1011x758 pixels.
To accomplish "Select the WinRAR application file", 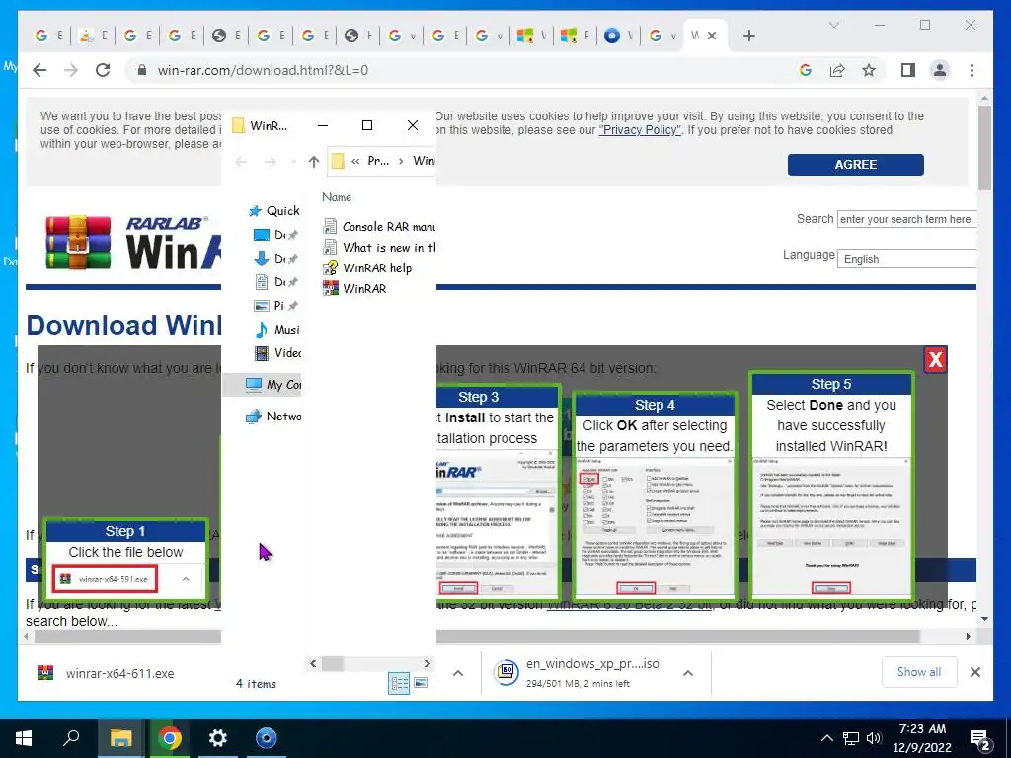I will point(355,289).
